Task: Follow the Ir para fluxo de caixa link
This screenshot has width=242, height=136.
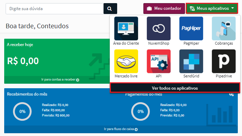Action: 121,129
